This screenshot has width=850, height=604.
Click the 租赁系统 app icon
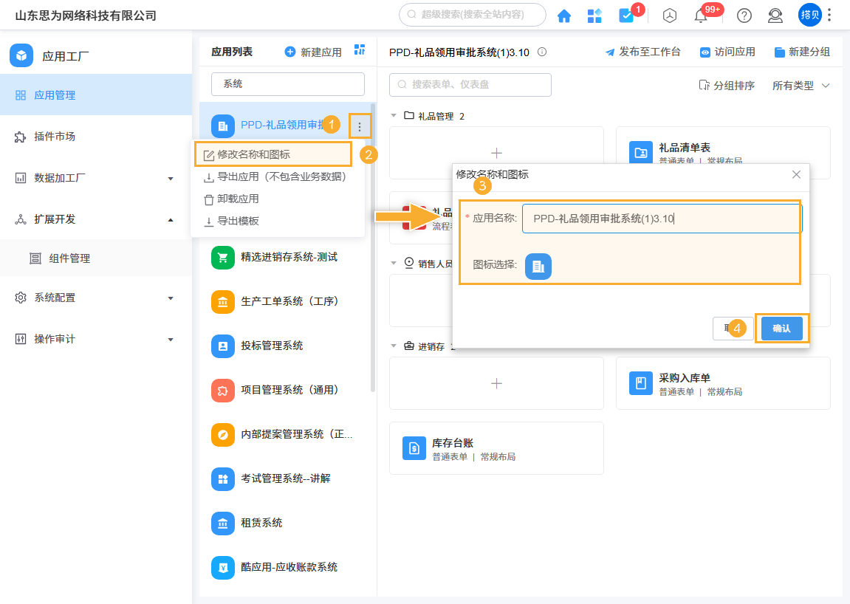pyautogui.click(x=223, y=523)
